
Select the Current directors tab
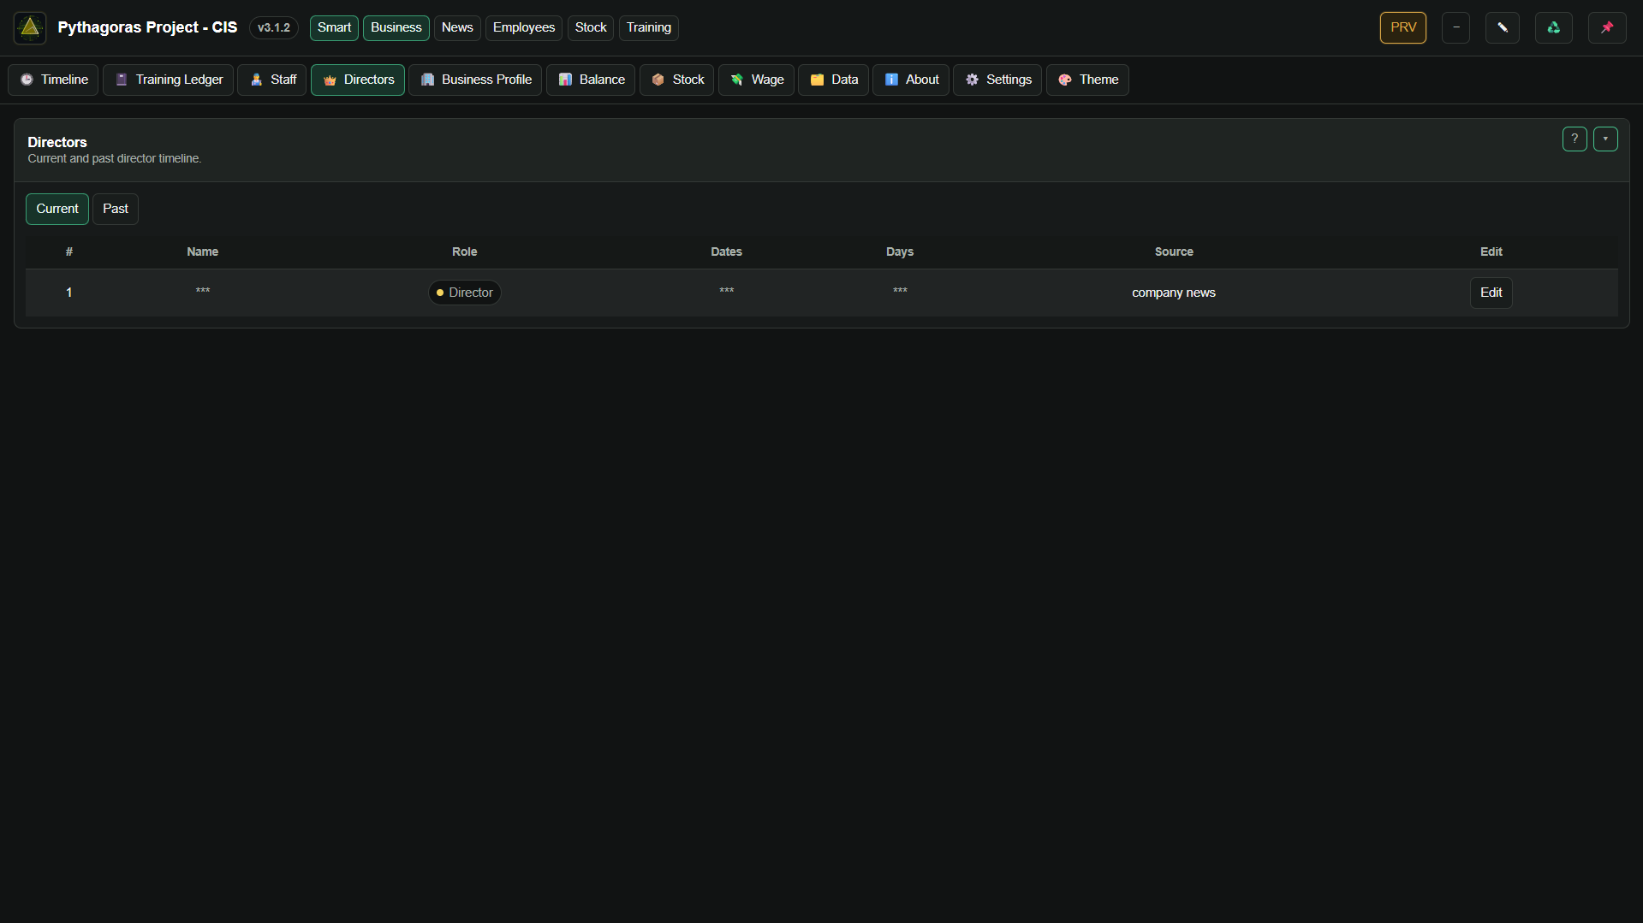click(57, 209)
